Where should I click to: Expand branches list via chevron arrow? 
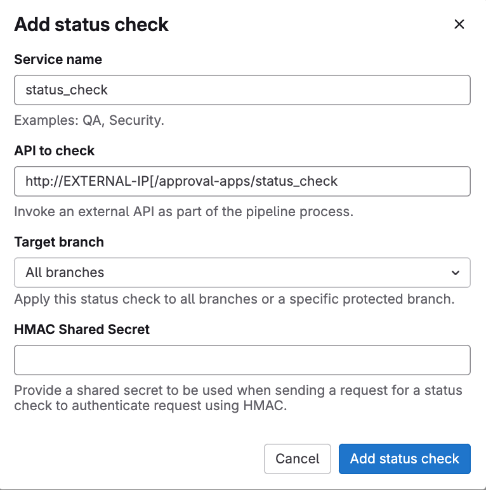pyautogui.click(x=456, y=273)
